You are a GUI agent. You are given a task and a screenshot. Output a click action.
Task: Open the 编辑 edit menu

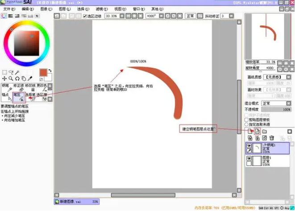click(28, 9)
